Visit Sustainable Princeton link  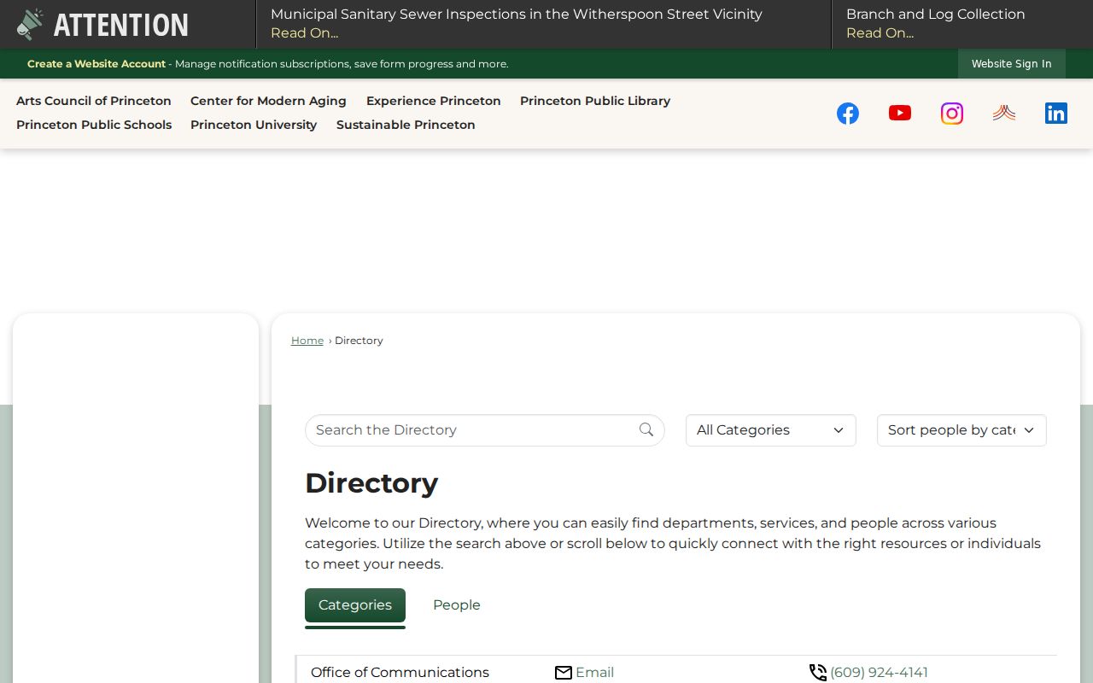pos(406,125)
